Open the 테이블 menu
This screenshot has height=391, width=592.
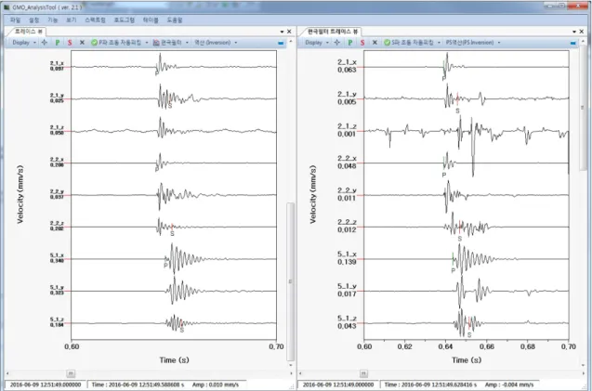(151, 20)
